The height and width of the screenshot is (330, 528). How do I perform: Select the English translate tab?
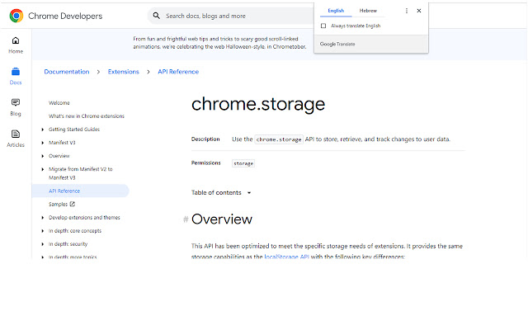tap(336, 11)
